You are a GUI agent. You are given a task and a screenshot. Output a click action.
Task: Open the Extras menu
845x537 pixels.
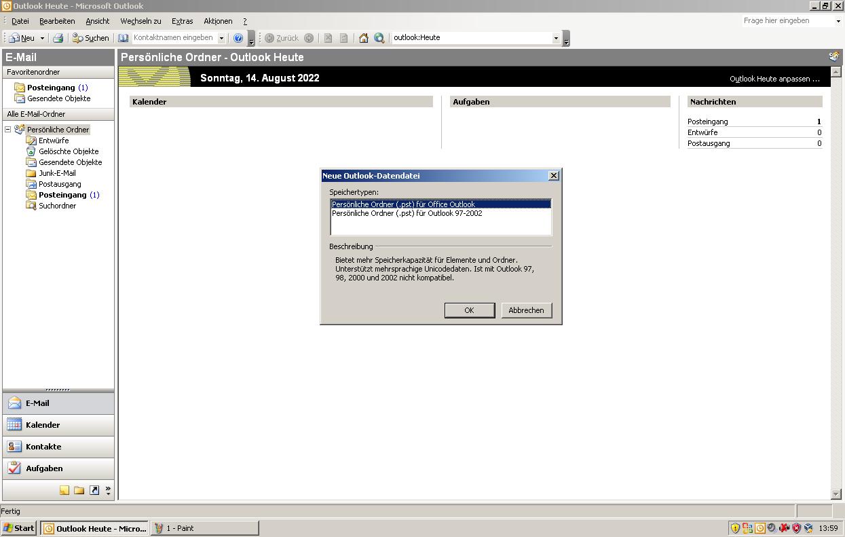coord(182,21)
